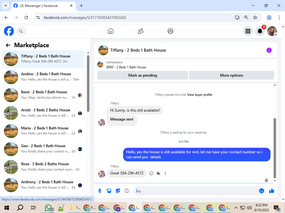The height and width of the screenshot is (213, 285).
Task: Click the back arrow next to Marketplace
Action: click(x=8, y=45)
